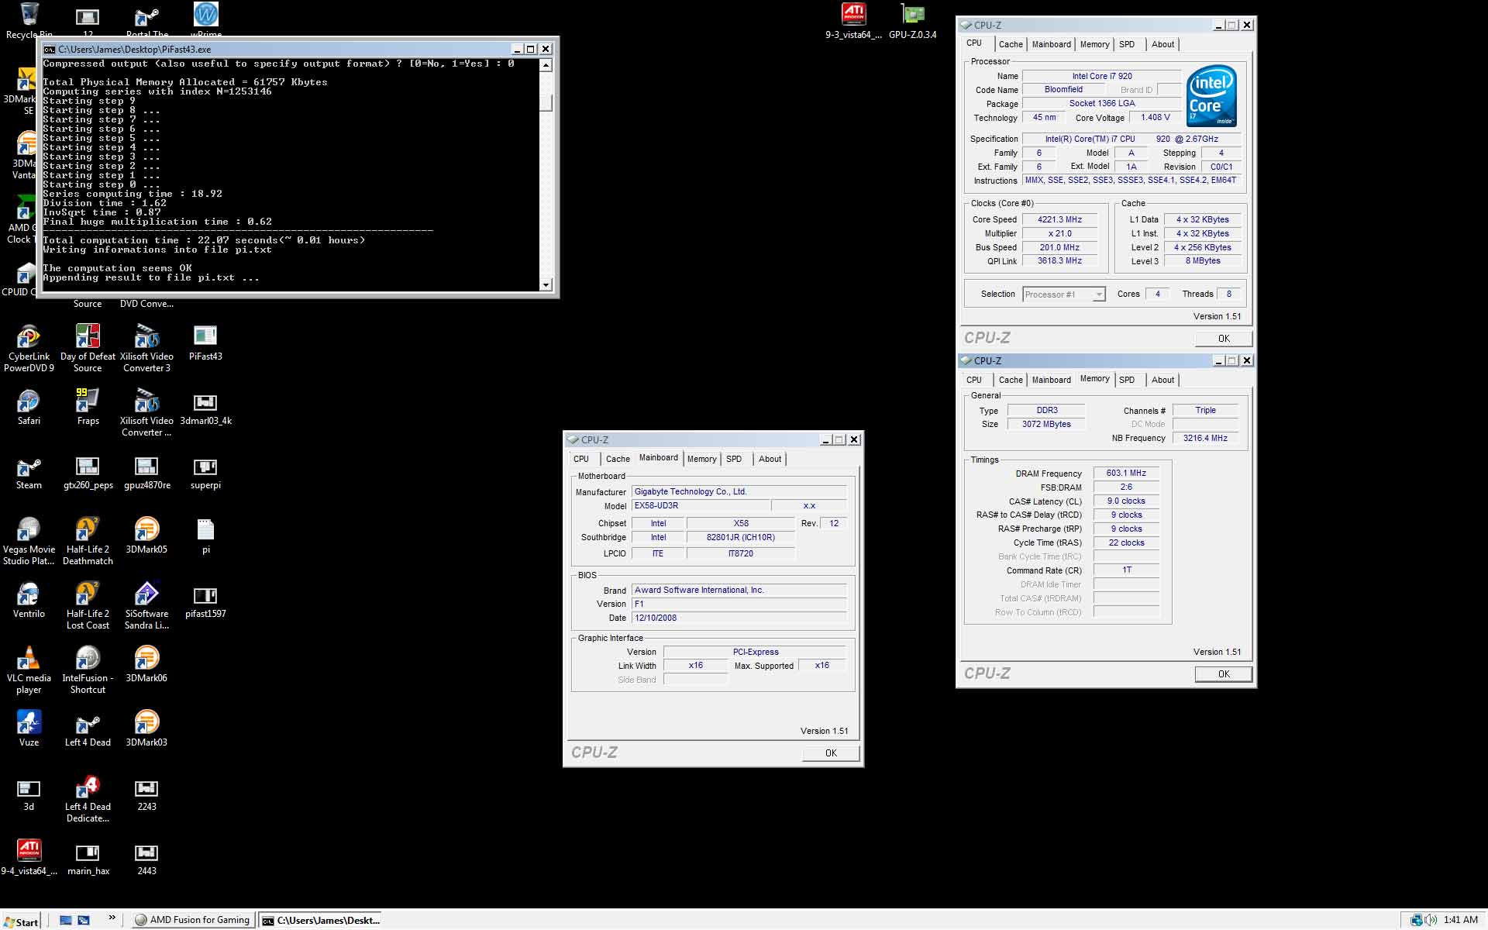Image resolution: width=1488 pixels, height=930 pixels.
Task: Open the 2243 desktop file
Action: (146, 789)
